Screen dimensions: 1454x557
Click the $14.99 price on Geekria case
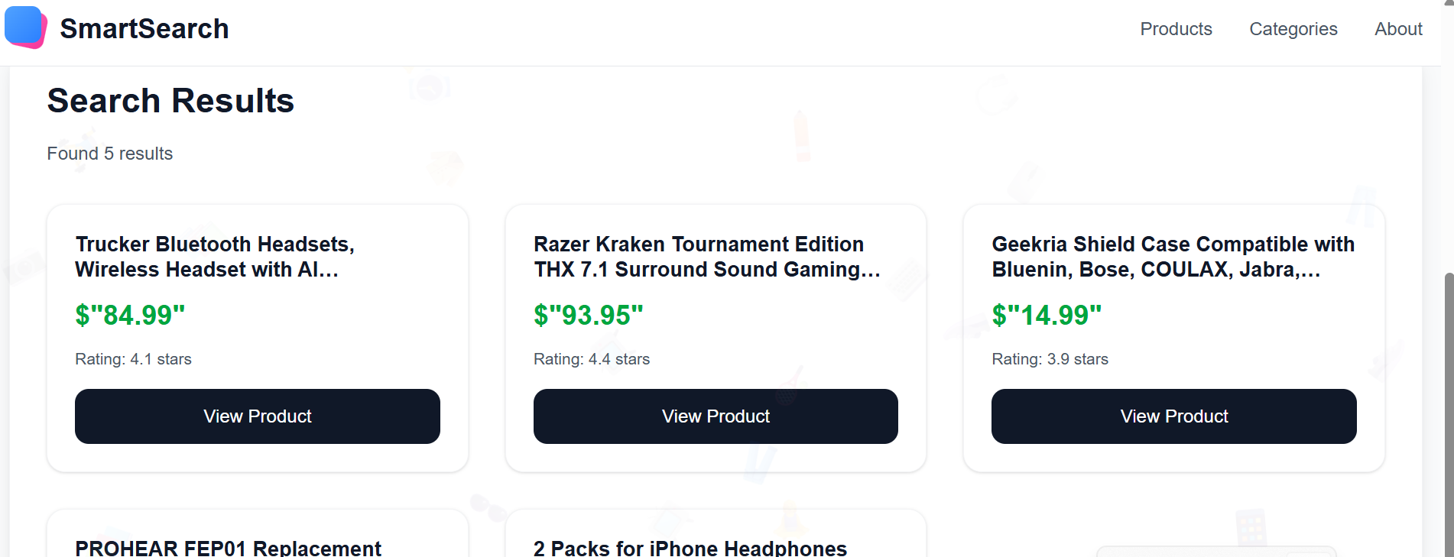1047,315
